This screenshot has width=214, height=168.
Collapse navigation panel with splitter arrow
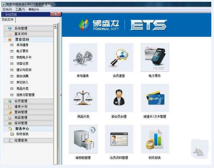pos(61,95)
